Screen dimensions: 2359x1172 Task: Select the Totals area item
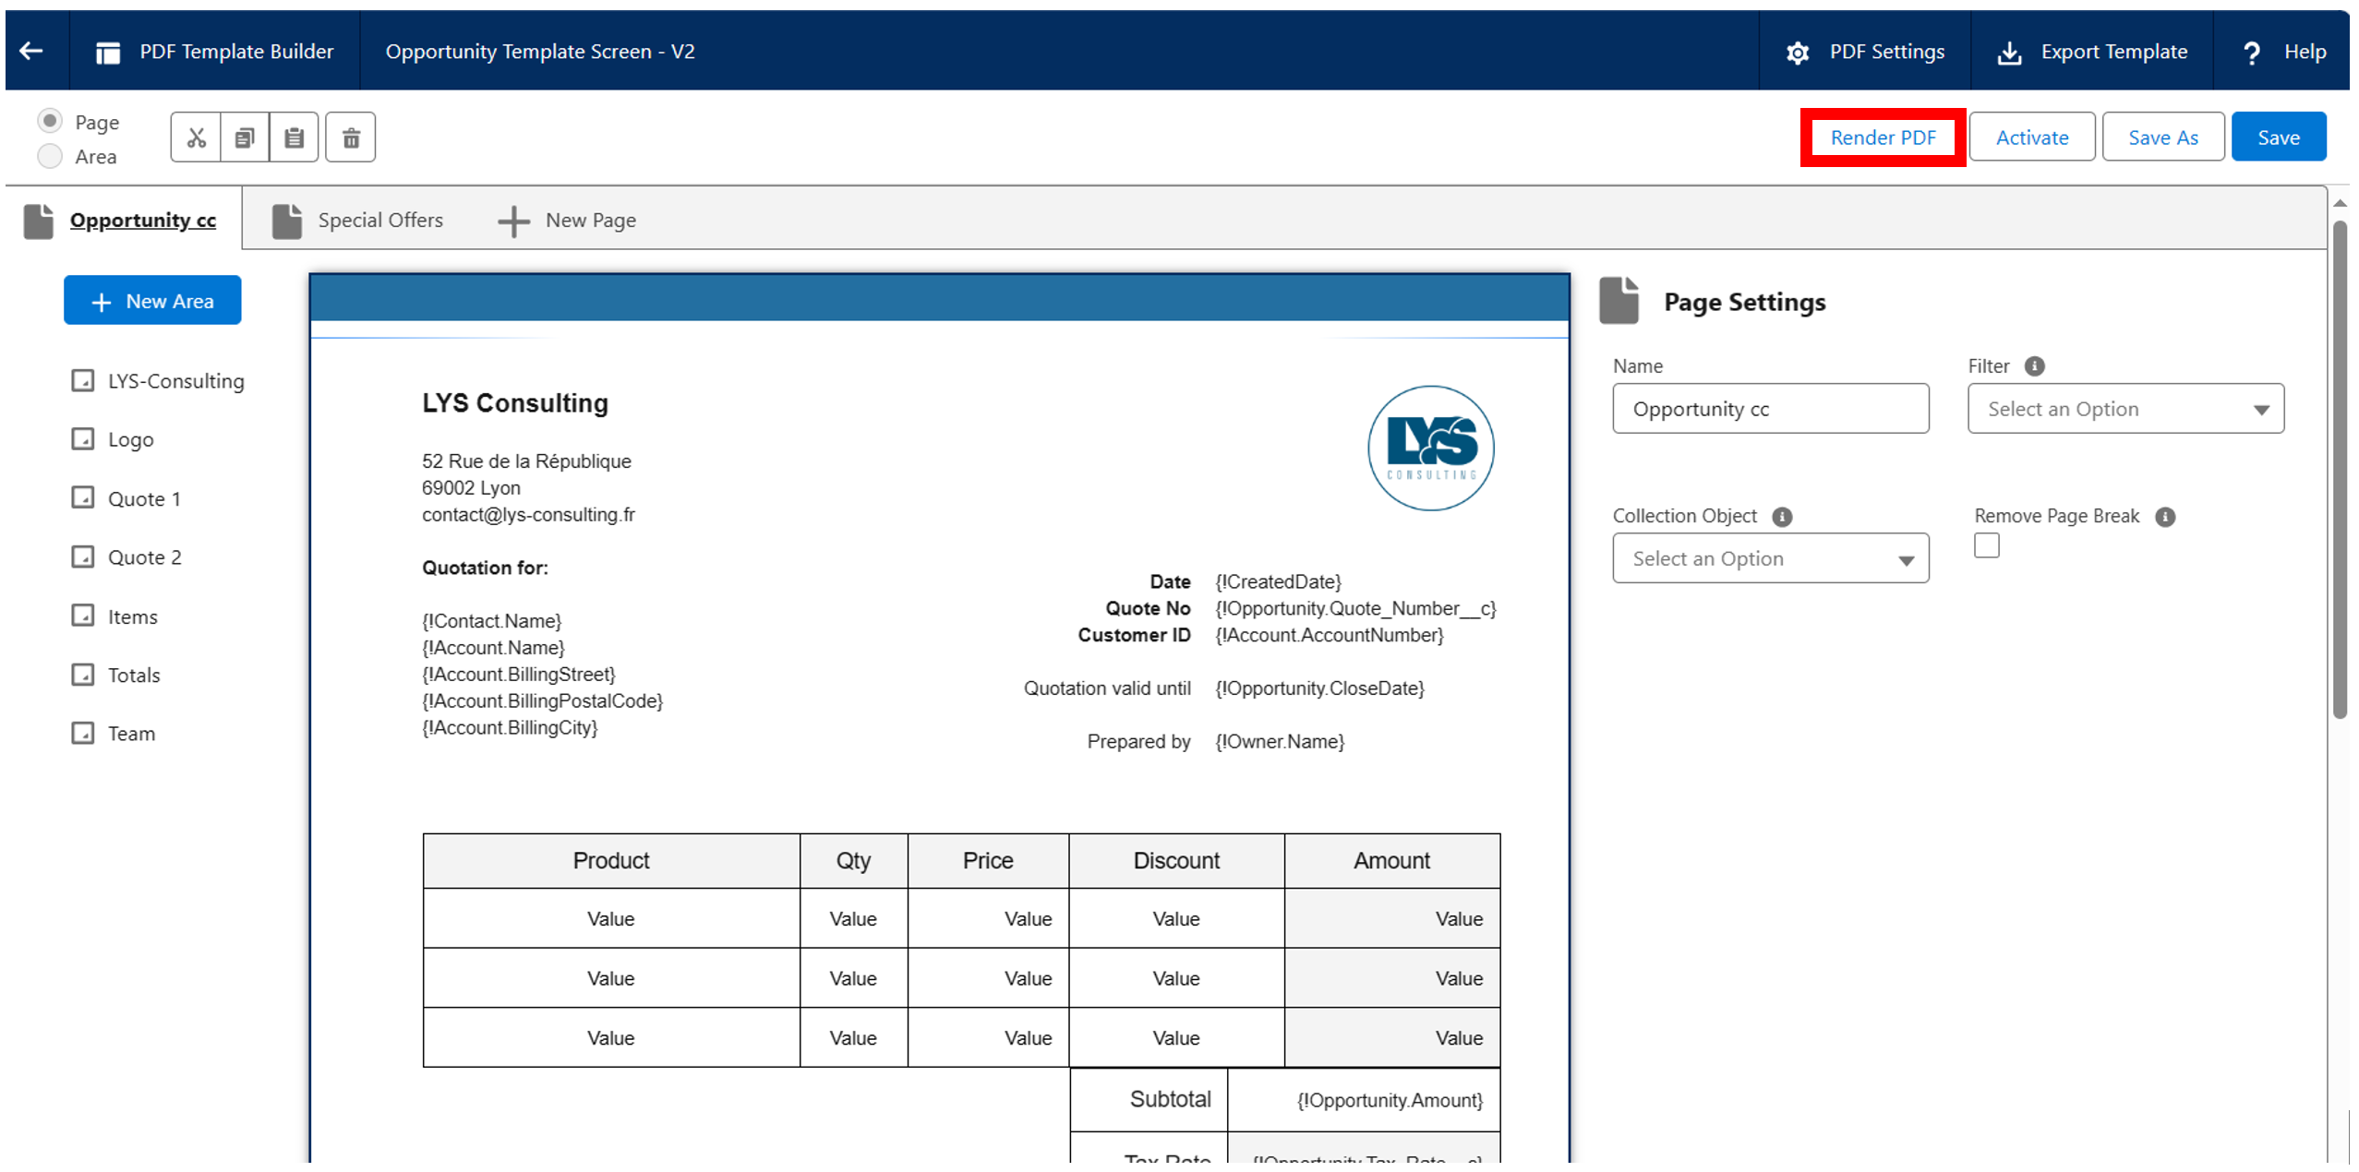coord(116,675)
